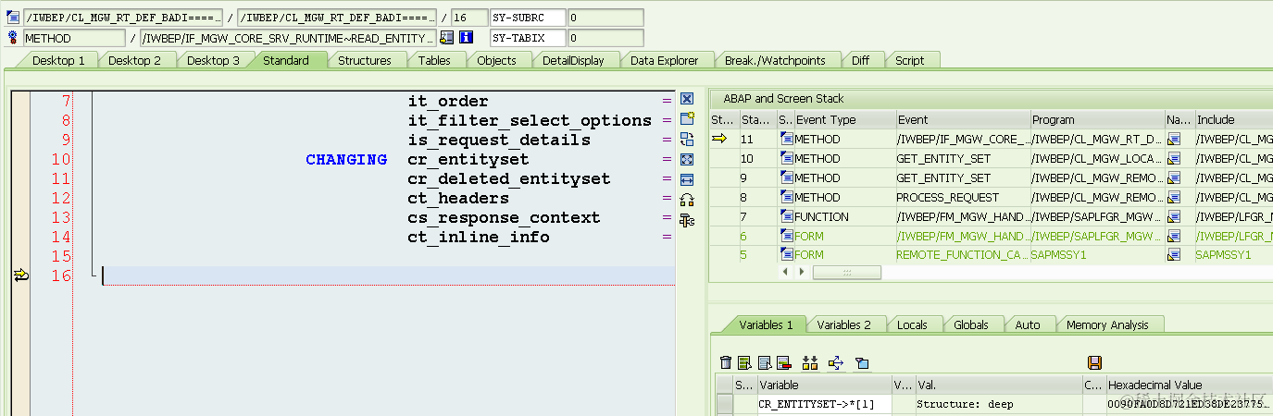Open the Script tab
This screenshot has height=416, width=1273.
coord(909,60)
